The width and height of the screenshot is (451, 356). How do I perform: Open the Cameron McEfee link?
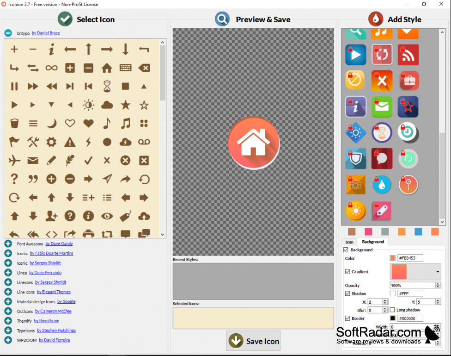pos(53,311)
